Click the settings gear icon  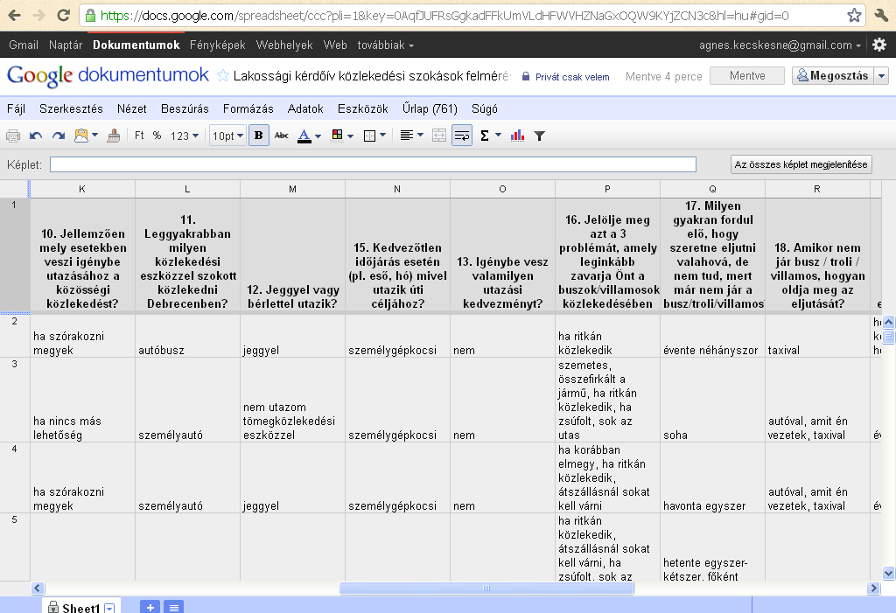879,45
